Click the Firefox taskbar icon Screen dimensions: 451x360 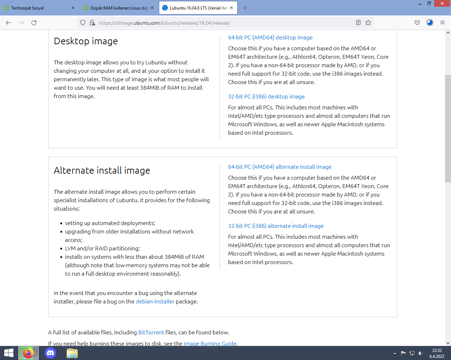pyautogui.click(x=29, y=353)
